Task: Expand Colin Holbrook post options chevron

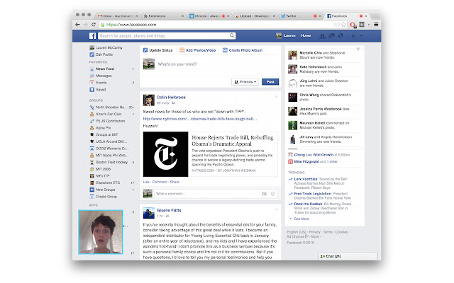Action: click(276, 96)
